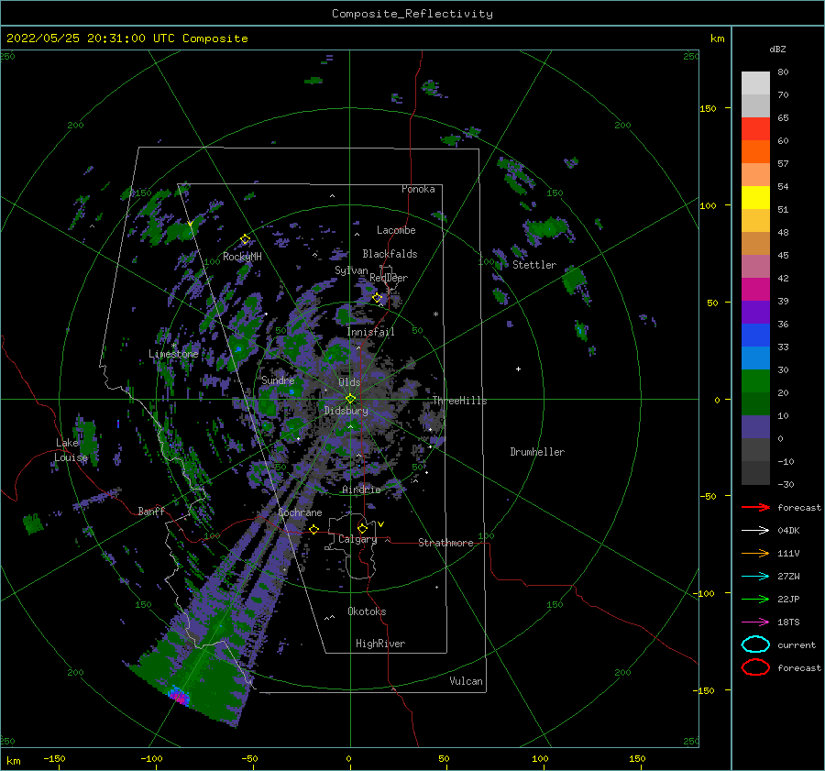
Task: Click the Strathmore town label
Action: point(445,543)
